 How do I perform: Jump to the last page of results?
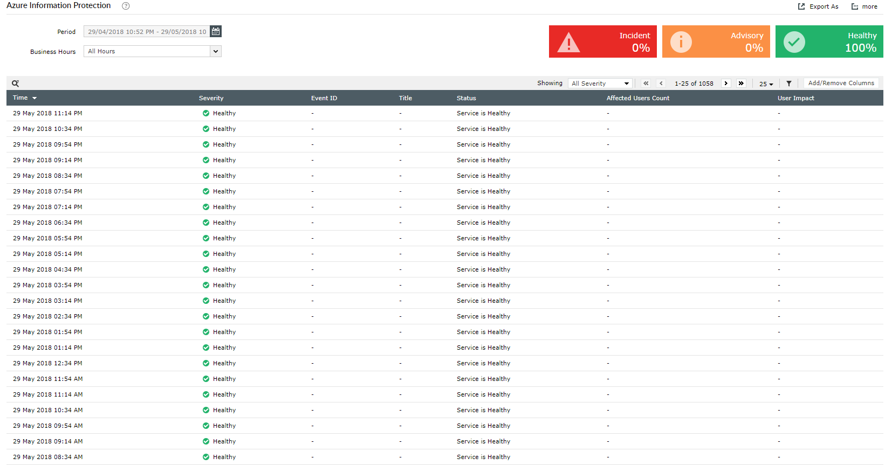pyautogui.click(x=741, y=84)
